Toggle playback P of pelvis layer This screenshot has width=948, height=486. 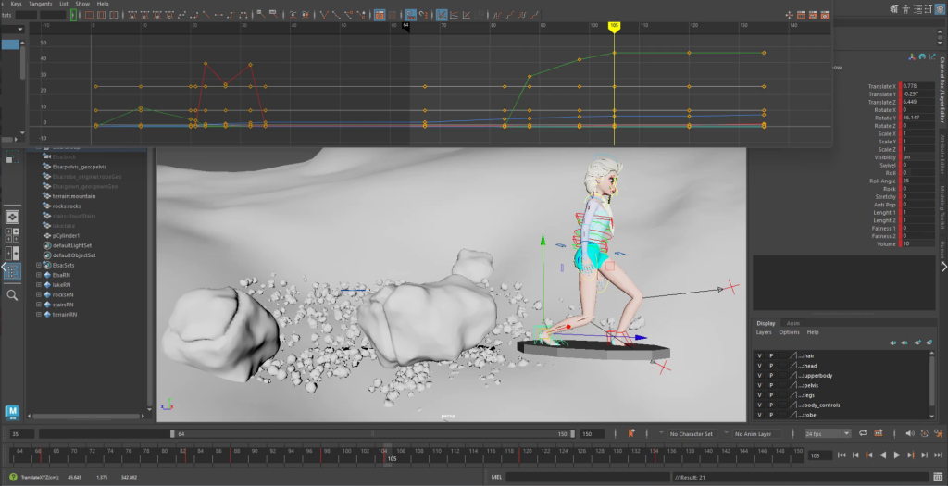coord(771,385)
